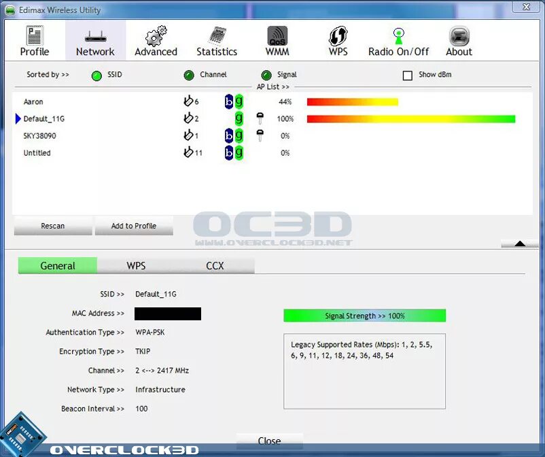The width and height of the screenshot is (545, 457).
Task: Select the Default_11G network row
Action: pos(272,118)
